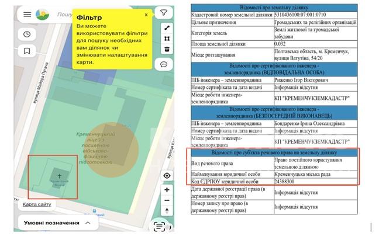Zoom in with the plus button
The image size is (379, 236).
click(167, 190)
